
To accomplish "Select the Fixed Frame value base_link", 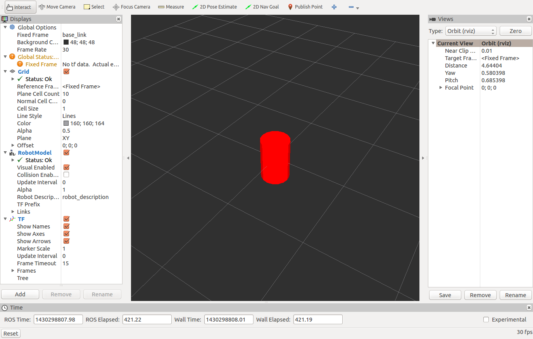I will click(74, 35).
